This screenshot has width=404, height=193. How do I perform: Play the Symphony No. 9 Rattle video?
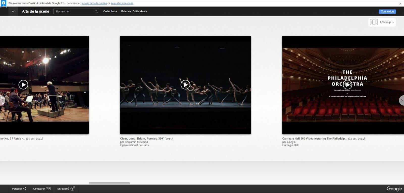[23, 85]
